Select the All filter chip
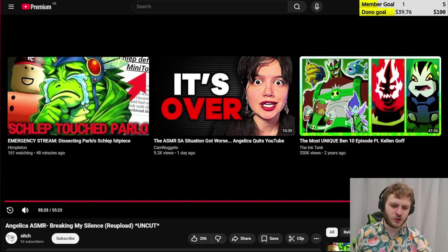 tap(332, 232)
